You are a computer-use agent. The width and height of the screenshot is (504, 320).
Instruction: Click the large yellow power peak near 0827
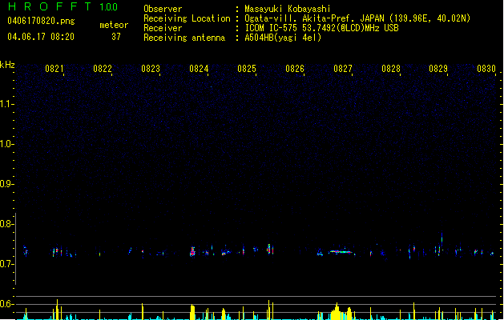[336, 311]
